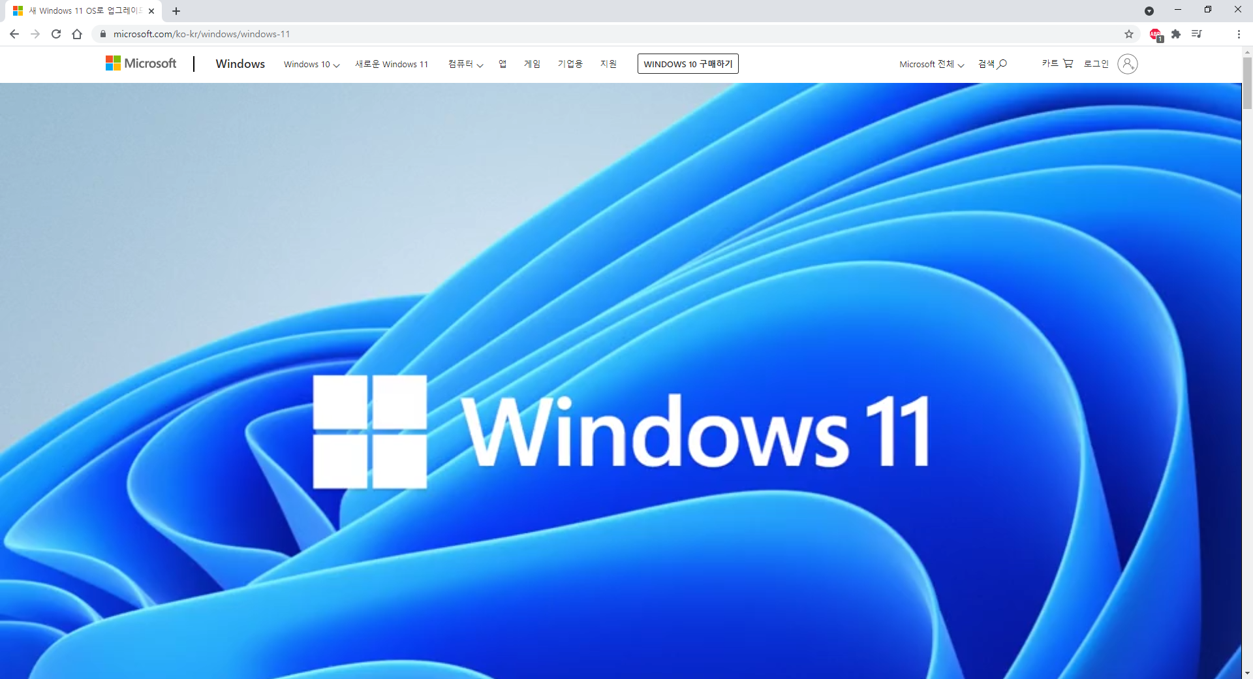Click the 로그인 sign-in link
Screen dimensions: 1253x679
pos(1096,63)
